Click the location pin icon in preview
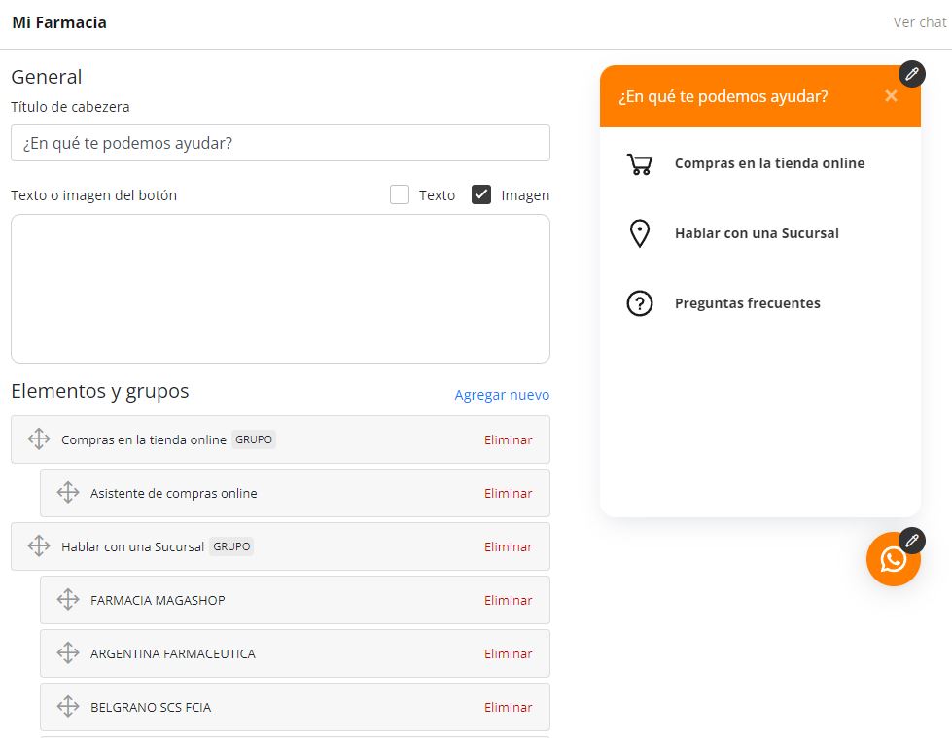Viewport: 952px width, 738px height. 639,233
